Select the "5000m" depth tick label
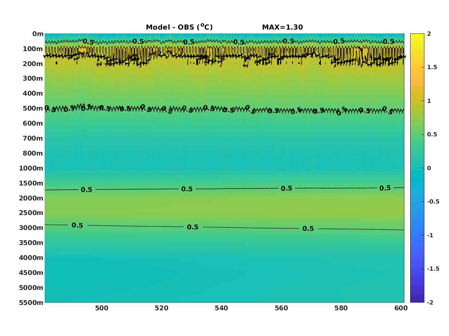This screenshot has width=449, height=336. pyautogui.click(x=31, y=288)
